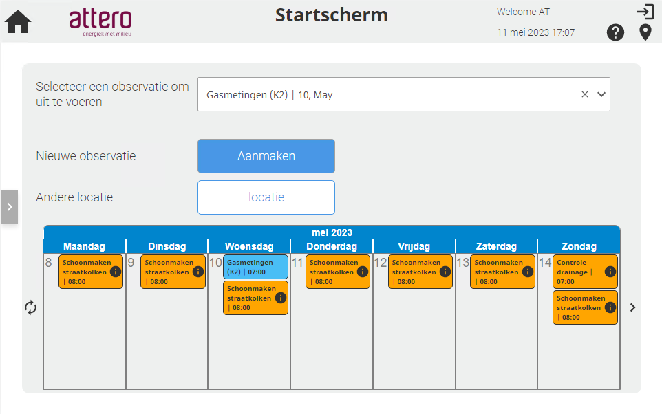Viewport: 662px width, 414px height.
Task: Click info icon on Wednesday's Schoonmaken straatkolken
Action: (281, 298)
